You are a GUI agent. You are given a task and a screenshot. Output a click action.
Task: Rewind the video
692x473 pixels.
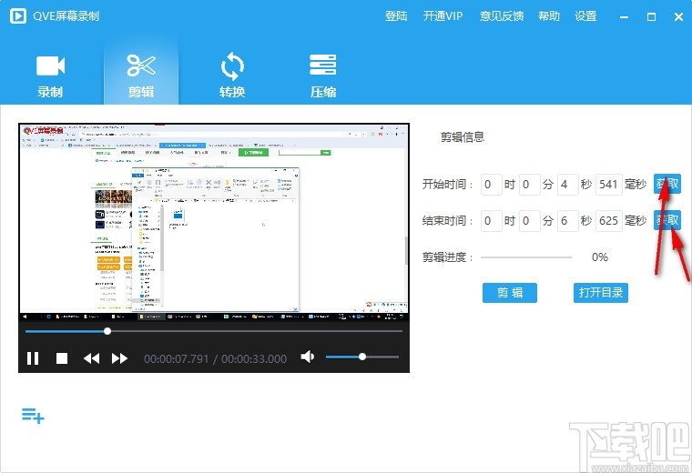91,358
